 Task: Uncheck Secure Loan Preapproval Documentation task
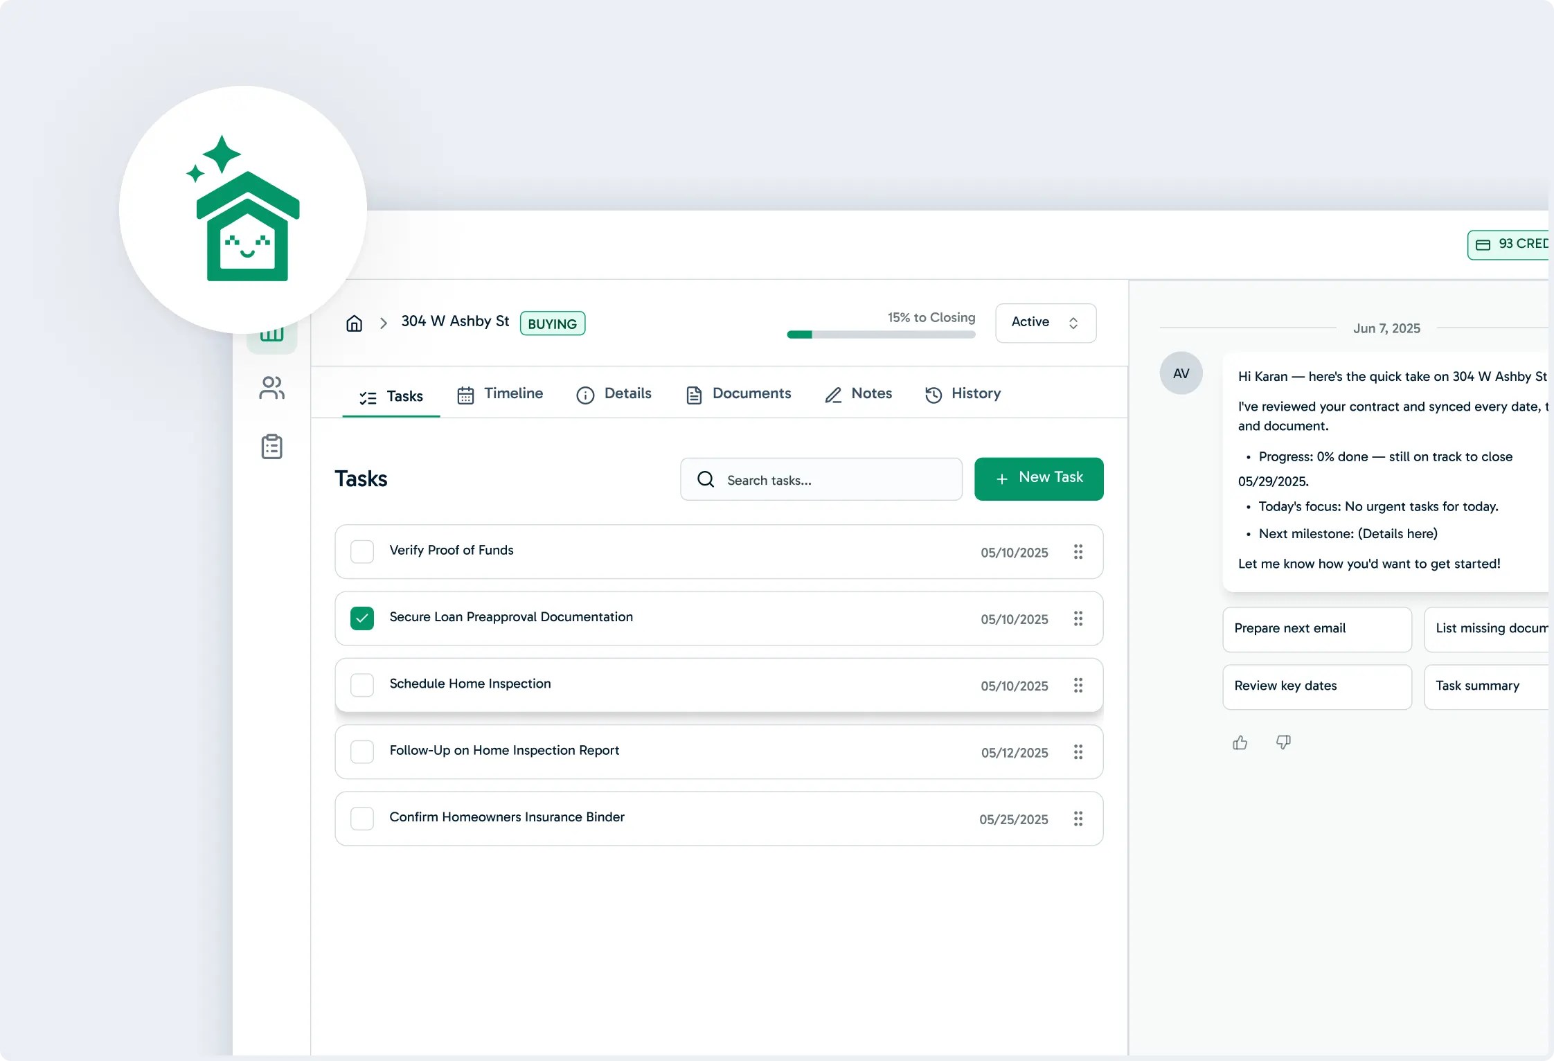(362, 618)
